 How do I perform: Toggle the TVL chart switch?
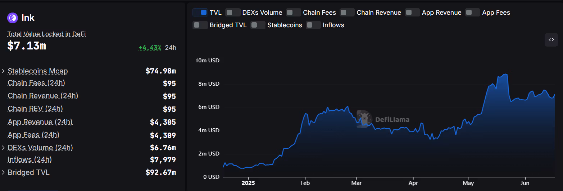tap(200, 13)
